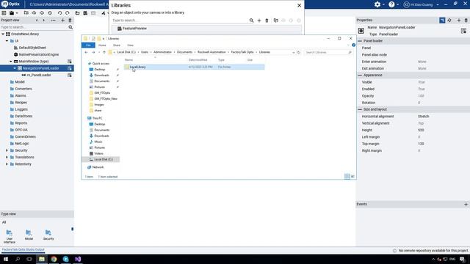Image resolution: width=470 pixels, height=264 pixels.
Task: Collapse the Size and layout section
Action: 360,109
